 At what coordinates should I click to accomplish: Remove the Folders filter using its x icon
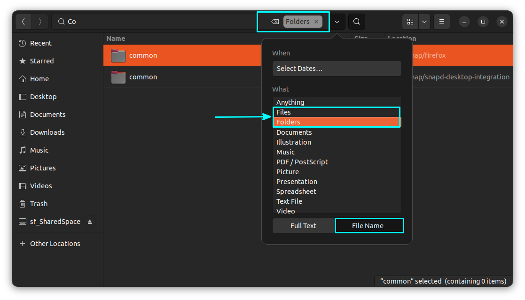[316, 21]
